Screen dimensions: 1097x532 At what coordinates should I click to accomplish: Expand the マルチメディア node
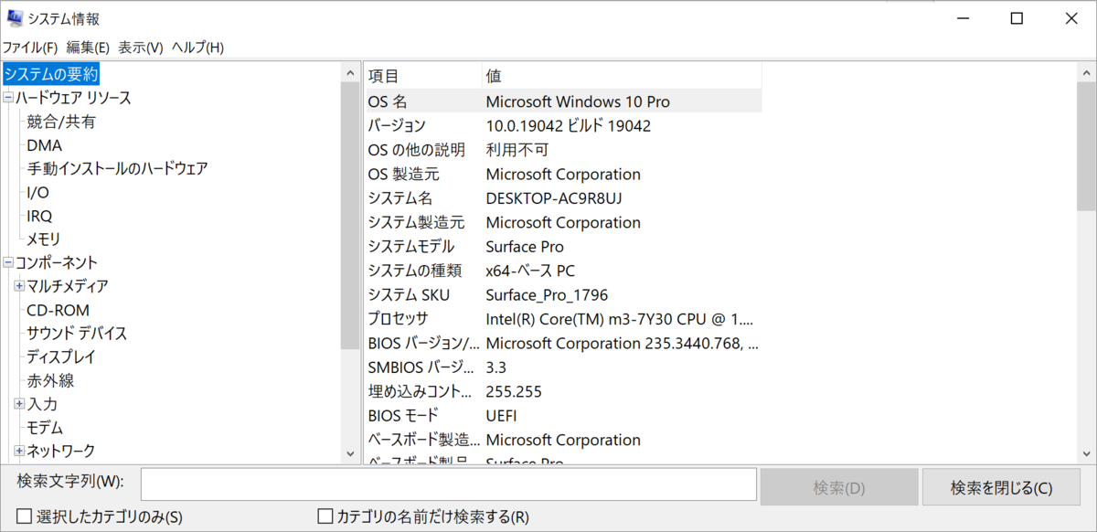[x=19, y=286]
